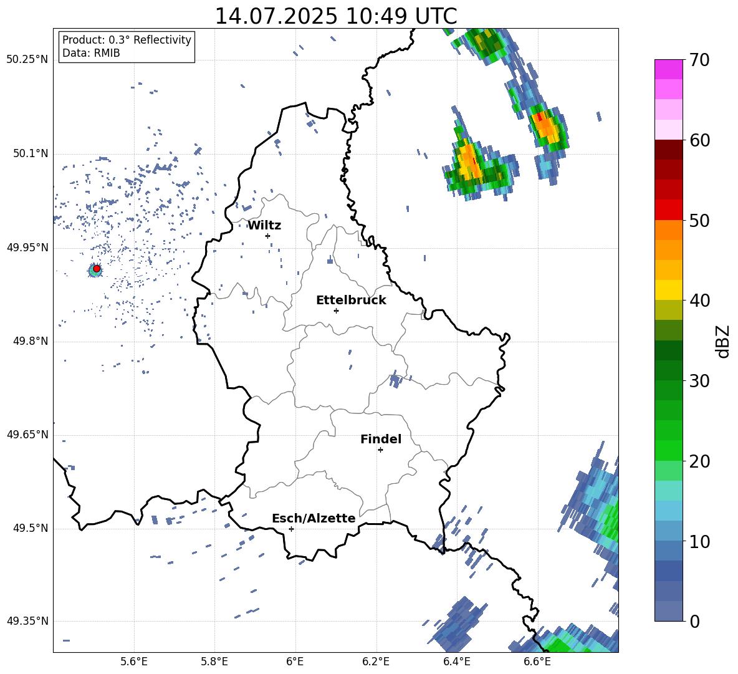Click the 6.2°E longitude label
738x674 pixels.
click(x=376, y=662)
